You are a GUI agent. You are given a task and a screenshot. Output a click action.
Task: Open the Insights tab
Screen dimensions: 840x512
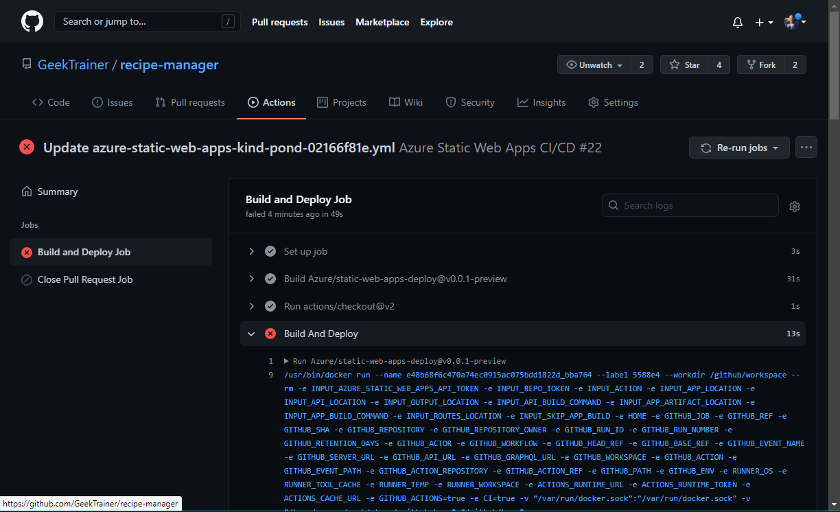[541, 102]
